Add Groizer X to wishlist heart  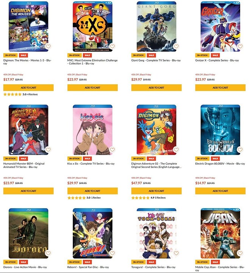(x=240, y=46)
